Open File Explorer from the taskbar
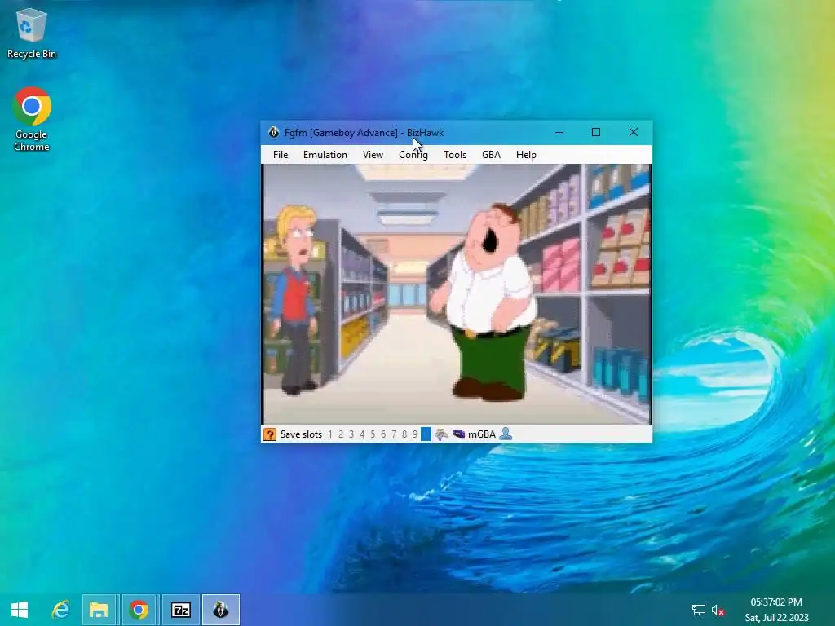The image size is (835, 626). click(99, 610)
